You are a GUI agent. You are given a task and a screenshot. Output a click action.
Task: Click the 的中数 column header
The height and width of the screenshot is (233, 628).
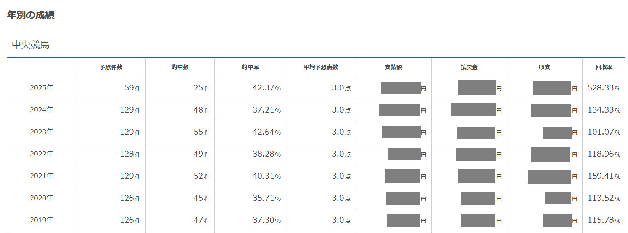180,67
